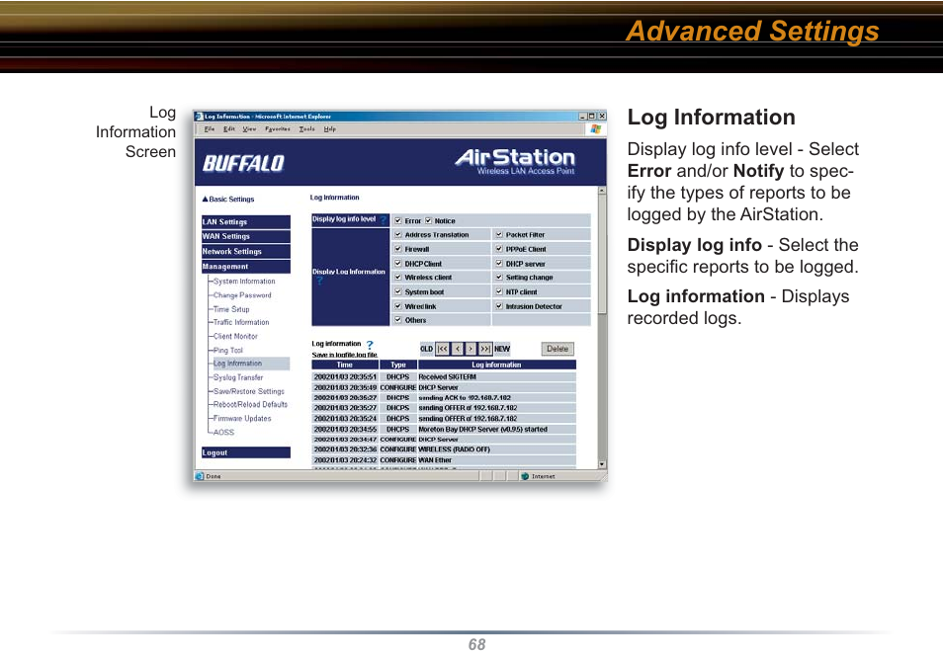This screenshot has height=653, width=943.
Task: Open Firmware Updates page
Action: (x=242, y=419)
